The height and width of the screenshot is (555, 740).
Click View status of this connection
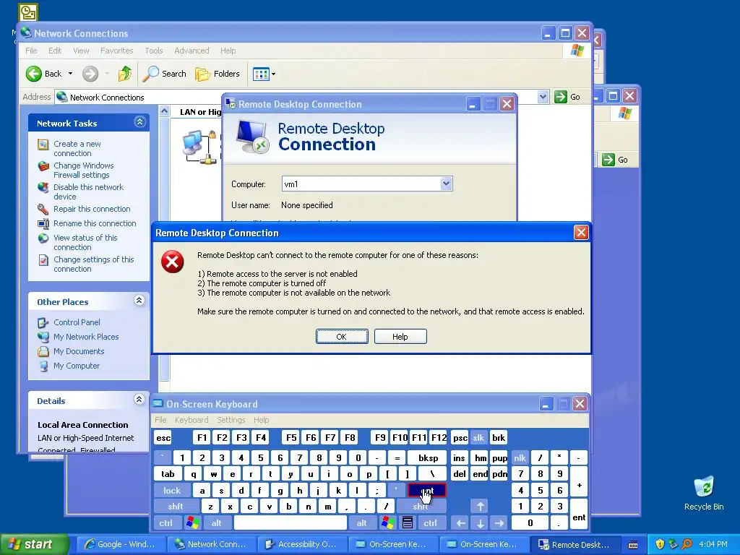85,242
